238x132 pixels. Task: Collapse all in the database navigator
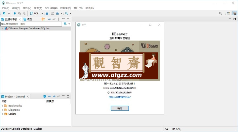(x=50, y=19)
